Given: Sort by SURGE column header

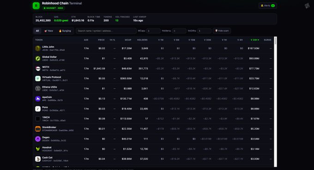Looking at the screenshot, I should pos(267,40).
